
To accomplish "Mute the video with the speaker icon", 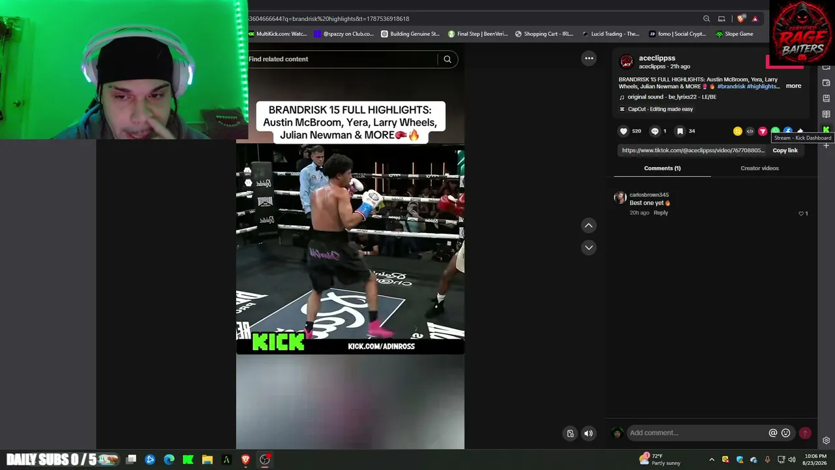I will pos(588,433).
